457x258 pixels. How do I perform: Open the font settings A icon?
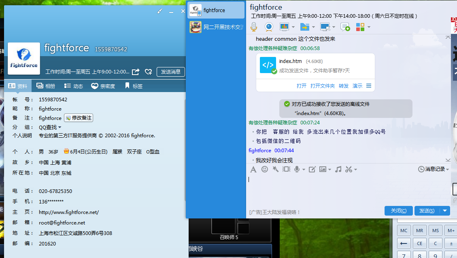point(253,169)
